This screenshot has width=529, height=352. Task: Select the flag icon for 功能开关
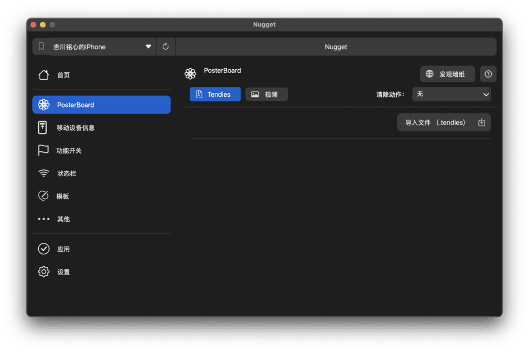point(43,150)
